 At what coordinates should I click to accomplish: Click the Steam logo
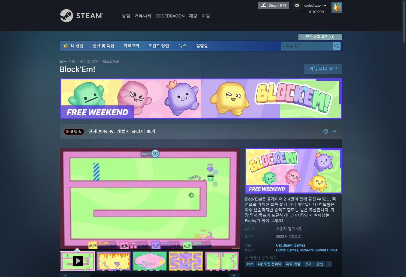tap(81, 16)
